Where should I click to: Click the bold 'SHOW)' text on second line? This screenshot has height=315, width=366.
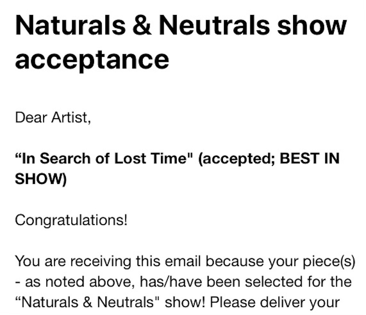41,179
